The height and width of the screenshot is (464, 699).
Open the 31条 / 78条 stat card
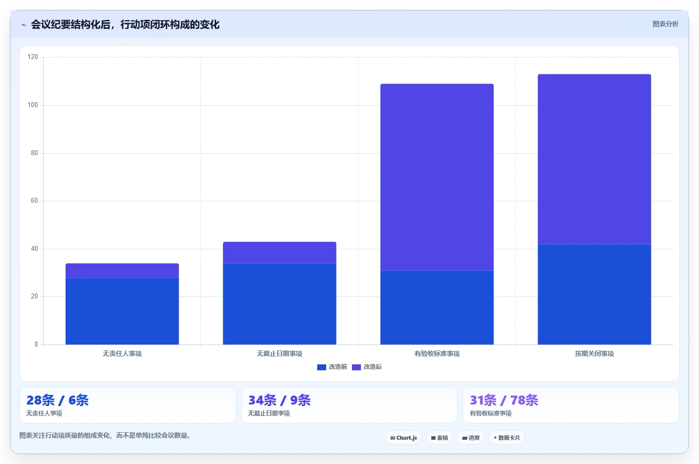pos(571,405)
